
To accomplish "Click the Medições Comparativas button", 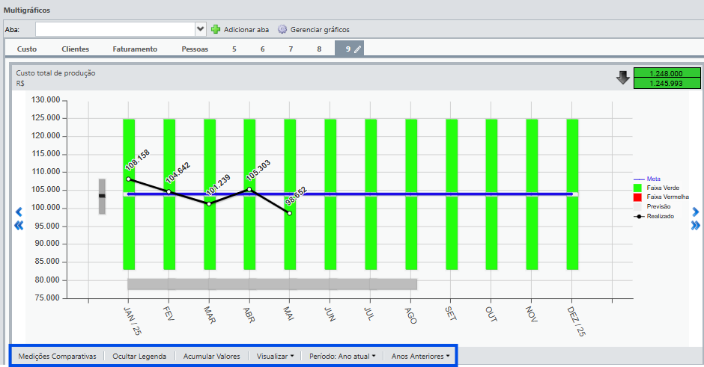I will click(x=57, y=357).
